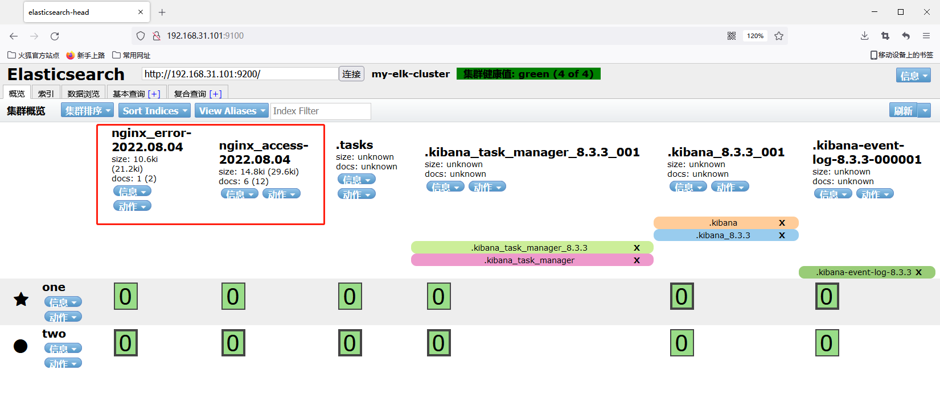Focus the Index Filter input field
Viewport: 940px width, 407px height.
[321, 111]
